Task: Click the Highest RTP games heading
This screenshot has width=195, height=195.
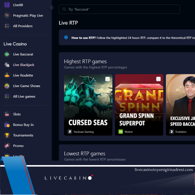Action: click(x=85, y=61)
